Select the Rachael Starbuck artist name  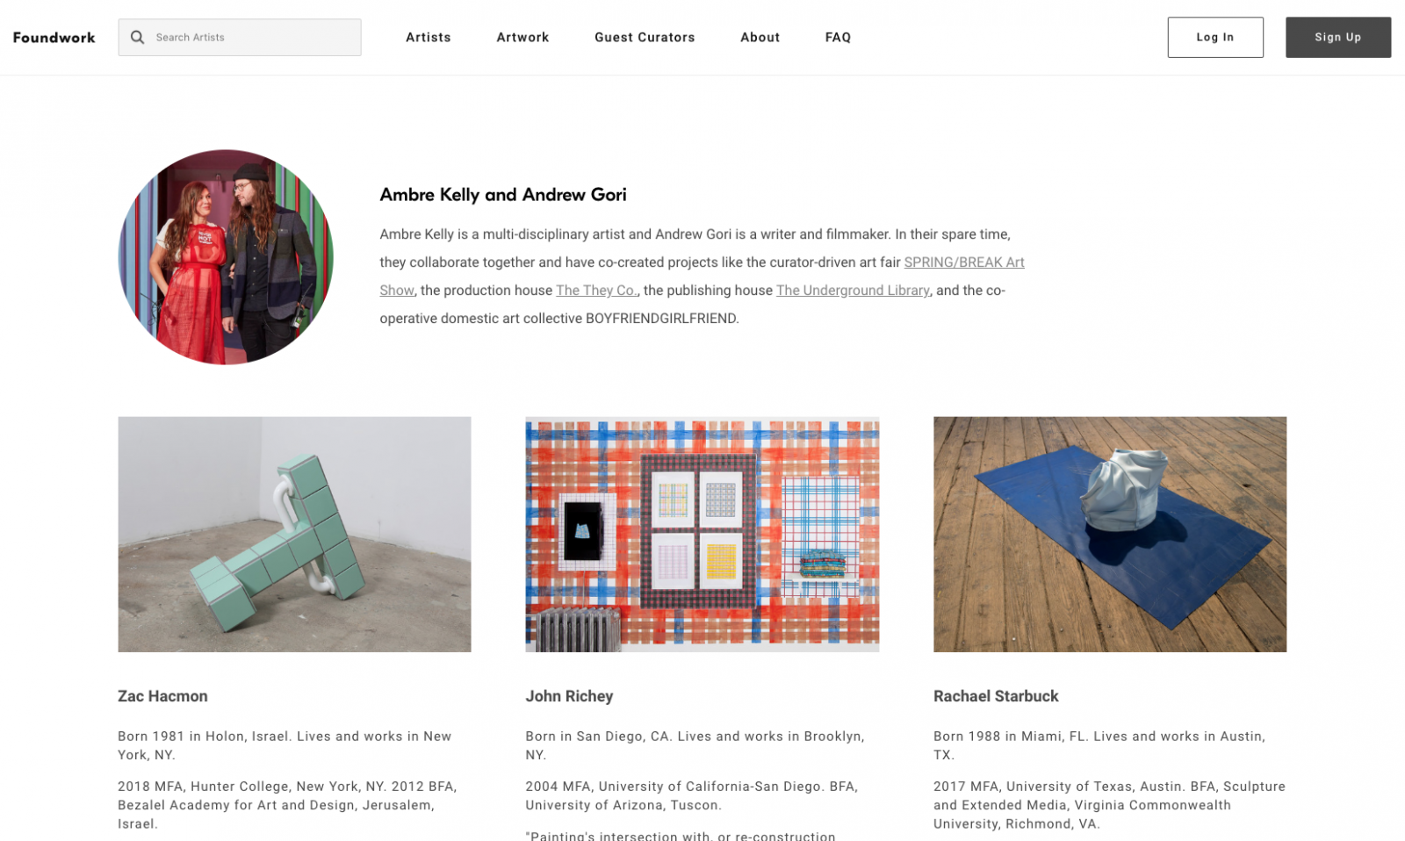[996, 696]
